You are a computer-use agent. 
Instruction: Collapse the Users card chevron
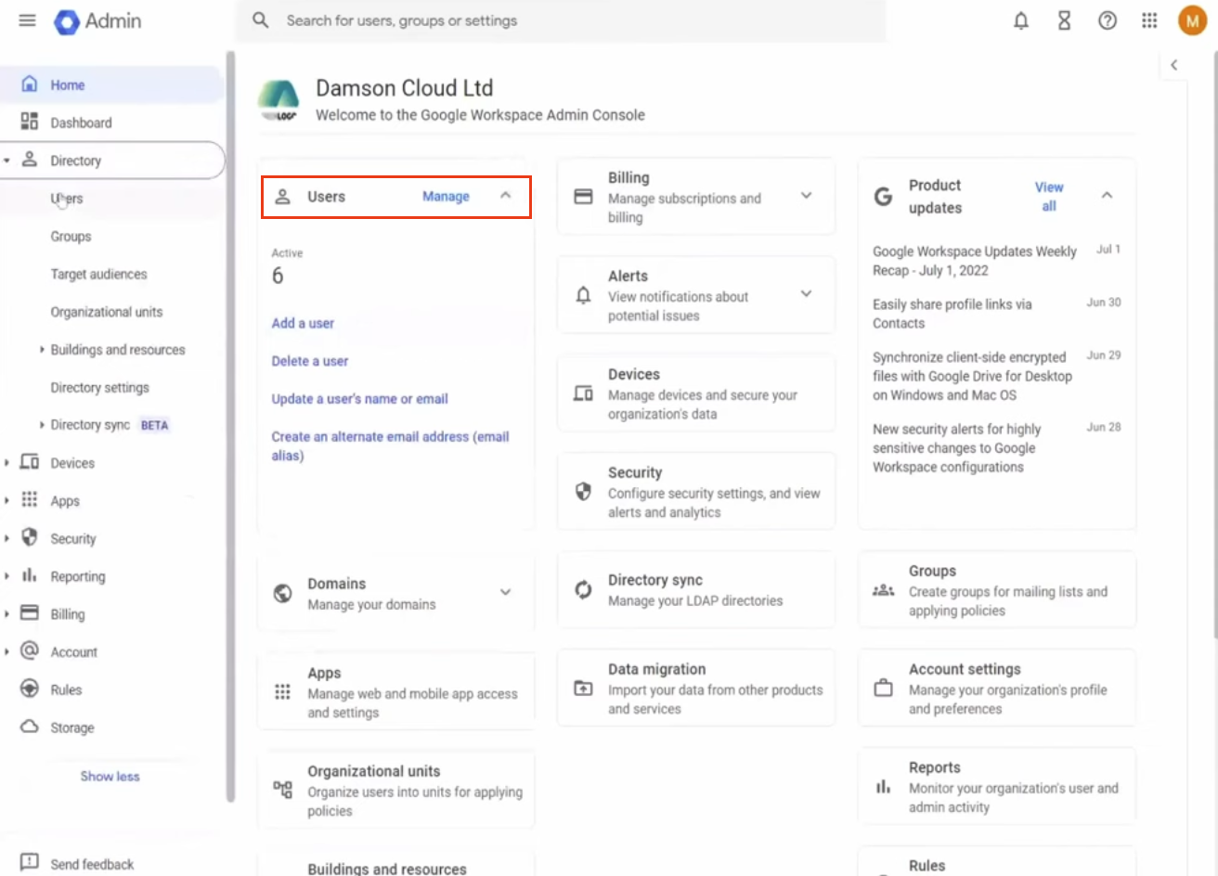506,196
